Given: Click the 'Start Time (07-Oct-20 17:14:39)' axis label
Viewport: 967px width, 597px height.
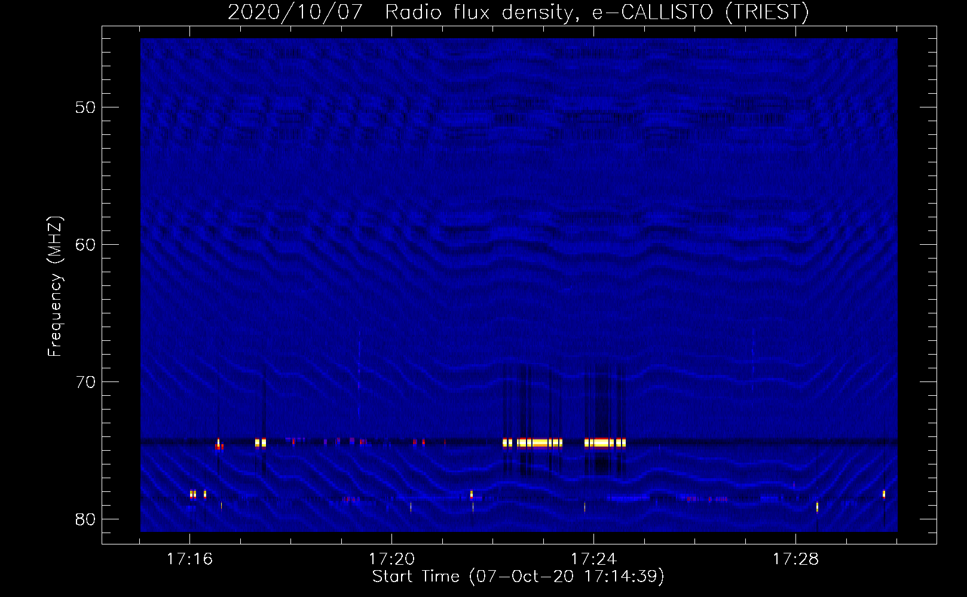Looking at the screenshot, I should point(518,577).
